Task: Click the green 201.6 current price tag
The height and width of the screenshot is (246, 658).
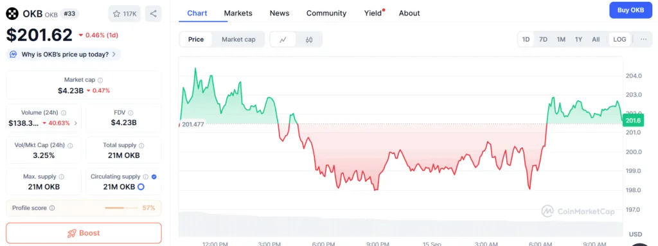Action: tap(633, 121)
